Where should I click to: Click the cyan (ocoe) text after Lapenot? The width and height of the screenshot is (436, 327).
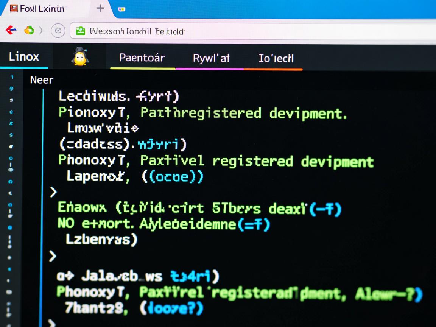click(x=173, y=177)
